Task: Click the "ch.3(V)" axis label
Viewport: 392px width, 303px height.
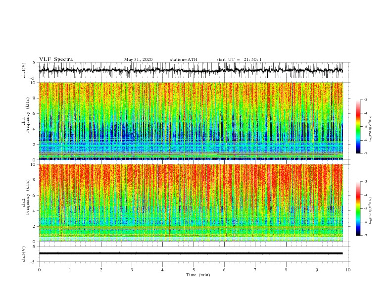Action: click(x=24, y=254)
